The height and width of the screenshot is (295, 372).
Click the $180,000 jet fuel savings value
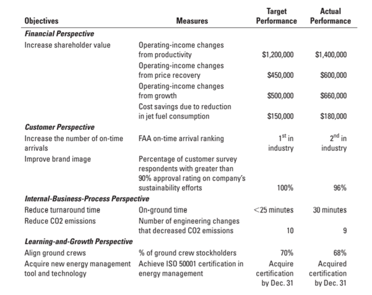click(x=333, y=116)
